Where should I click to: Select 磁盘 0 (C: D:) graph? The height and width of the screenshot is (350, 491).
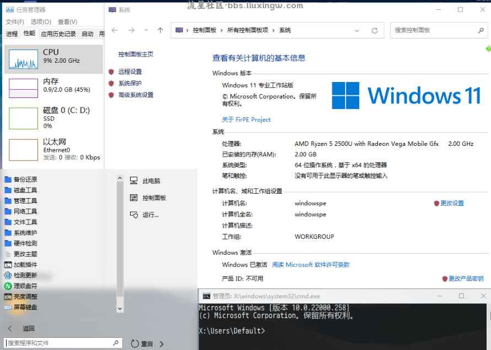tap(24, 118)
